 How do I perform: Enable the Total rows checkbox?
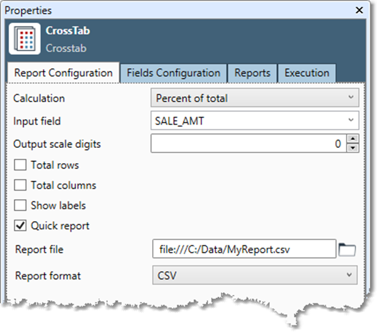[20, 165]
